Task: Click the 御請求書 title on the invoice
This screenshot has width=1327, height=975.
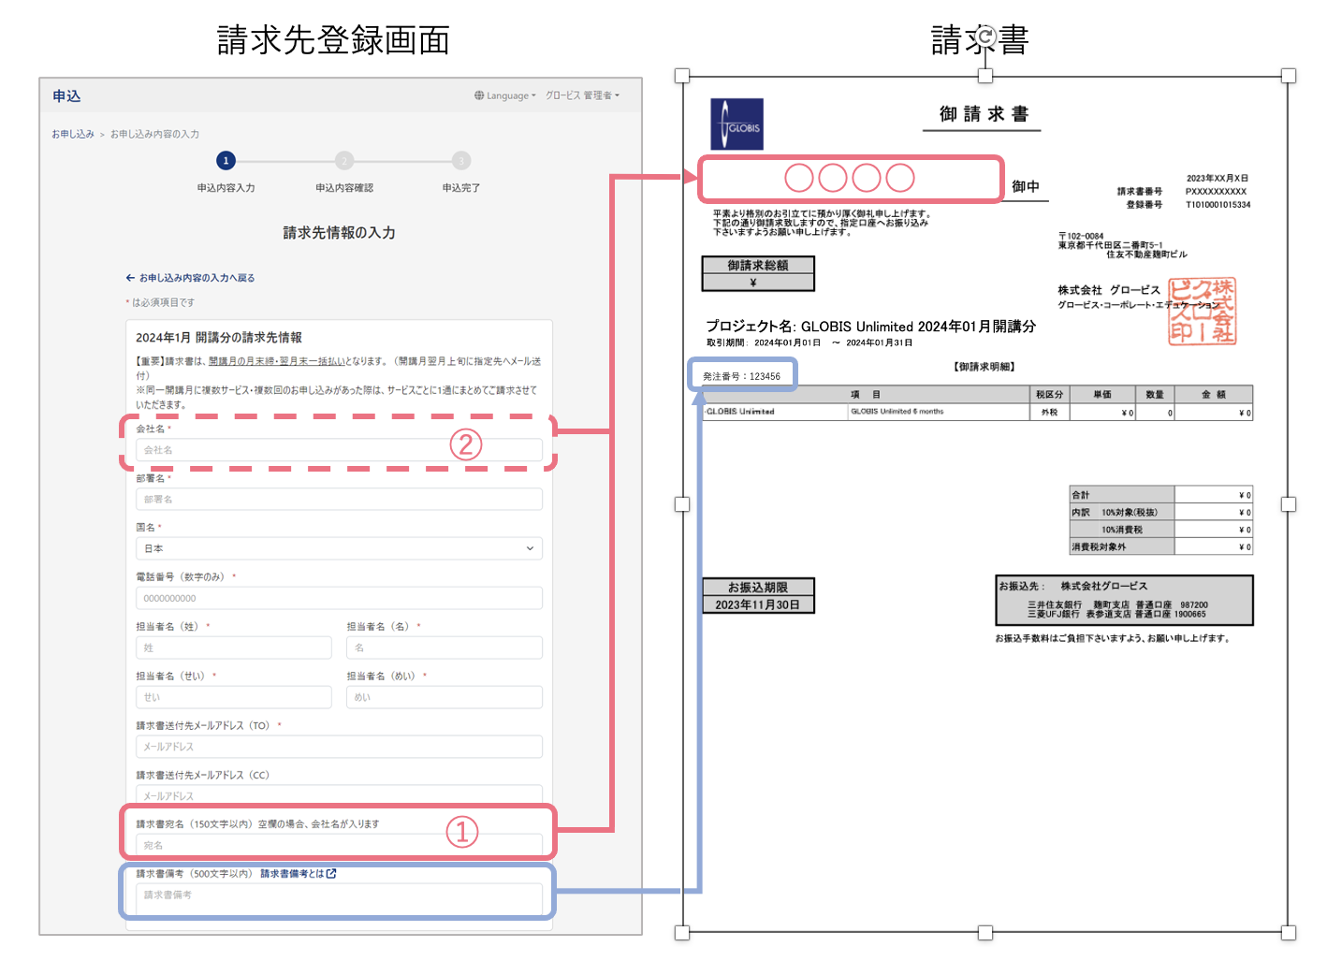Action: [984, 114]
